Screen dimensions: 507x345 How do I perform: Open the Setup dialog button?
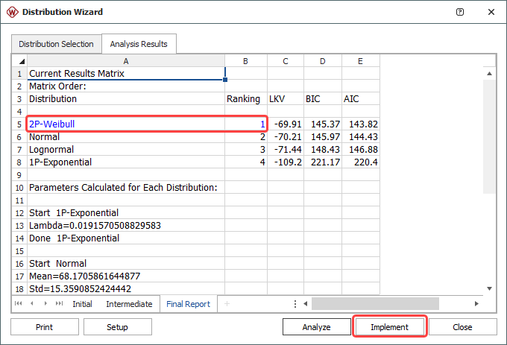point(117,327)
